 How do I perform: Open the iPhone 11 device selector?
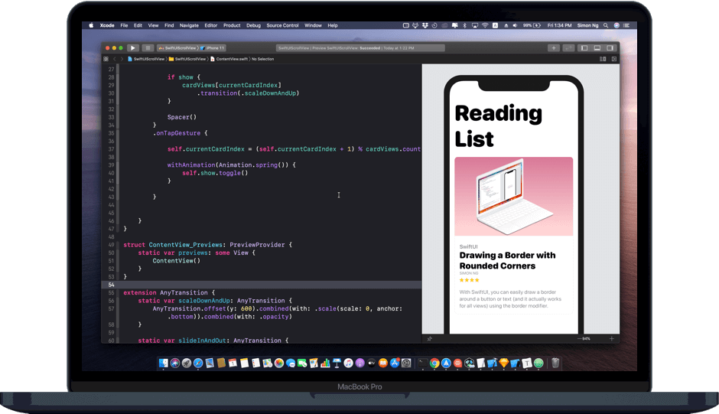pyautogui.click(x=213, y=47)
